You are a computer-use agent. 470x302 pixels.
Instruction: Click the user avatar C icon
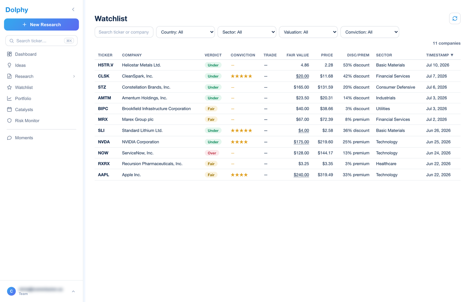[11, 291]
